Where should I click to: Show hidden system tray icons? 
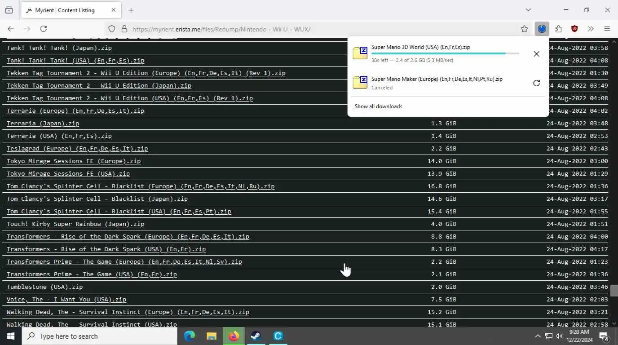(x=538, y=336)
